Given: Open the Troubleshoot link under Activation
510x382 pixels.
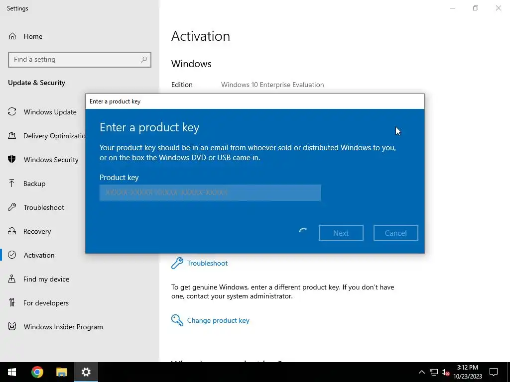Looking at the screenshot, I should click(x=207, y=263).
